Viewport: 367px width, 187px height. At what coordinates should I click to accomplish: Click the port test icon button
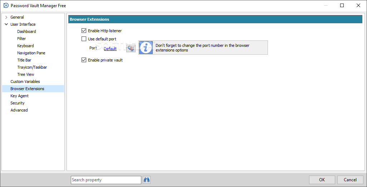click(131, 48)
